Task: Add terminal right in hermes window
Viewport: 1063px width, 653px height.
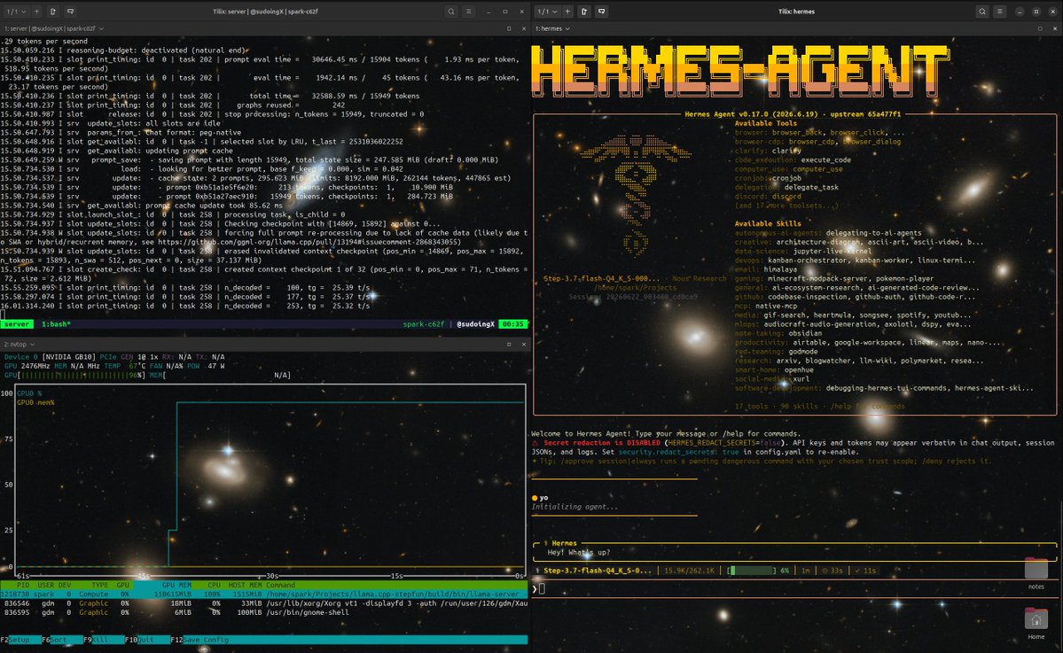Action: point(583,12)
